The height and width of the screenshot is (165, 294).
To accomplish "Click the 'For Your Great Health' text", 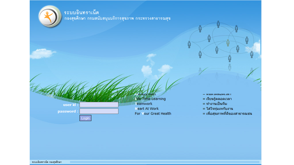I will 153,114.
